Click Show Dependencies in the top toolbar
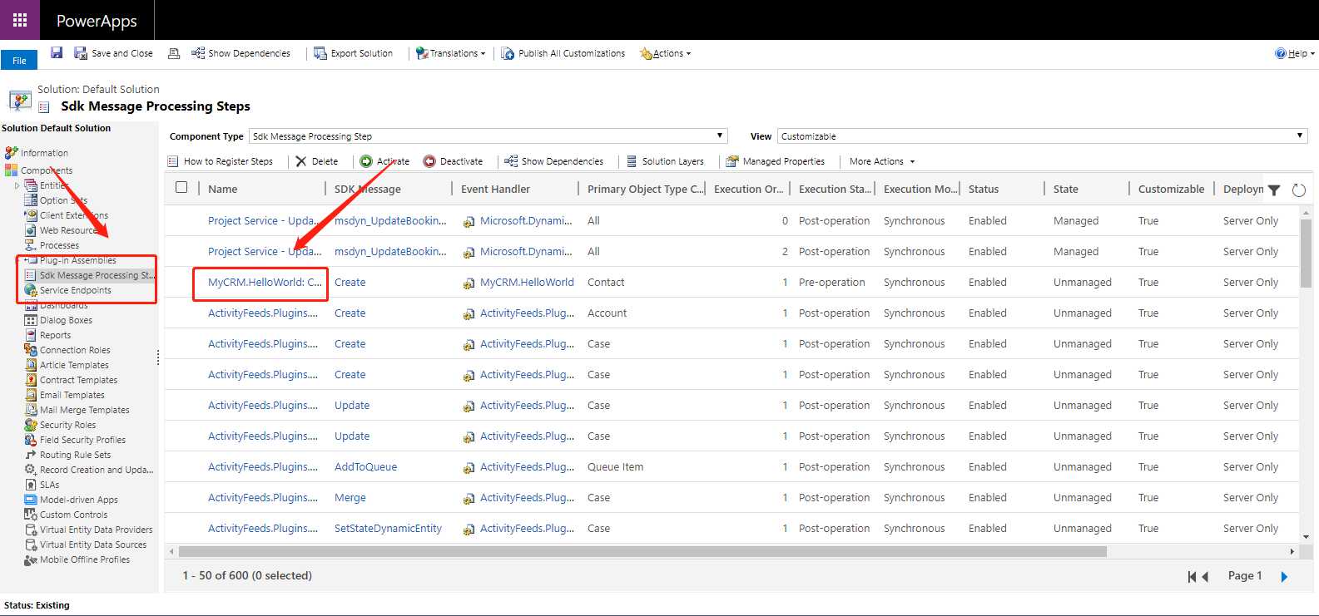Image resolution: width=1319 pixels, height=616 pixels. (240, 53)
